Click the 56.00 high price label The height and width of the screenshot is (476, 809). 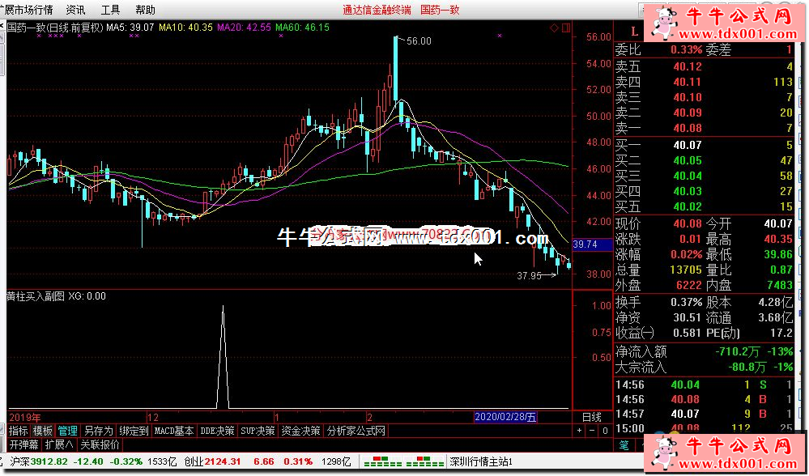[x=419, y=41]
